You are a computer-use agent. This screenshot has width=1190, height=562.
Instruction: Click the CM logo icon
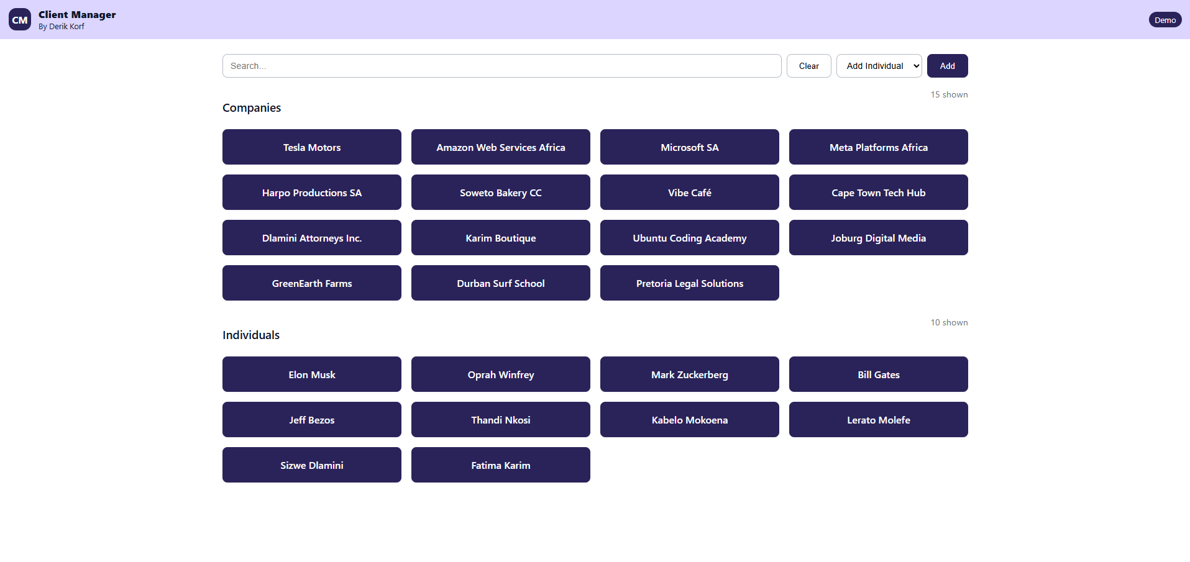click(20, 20)
